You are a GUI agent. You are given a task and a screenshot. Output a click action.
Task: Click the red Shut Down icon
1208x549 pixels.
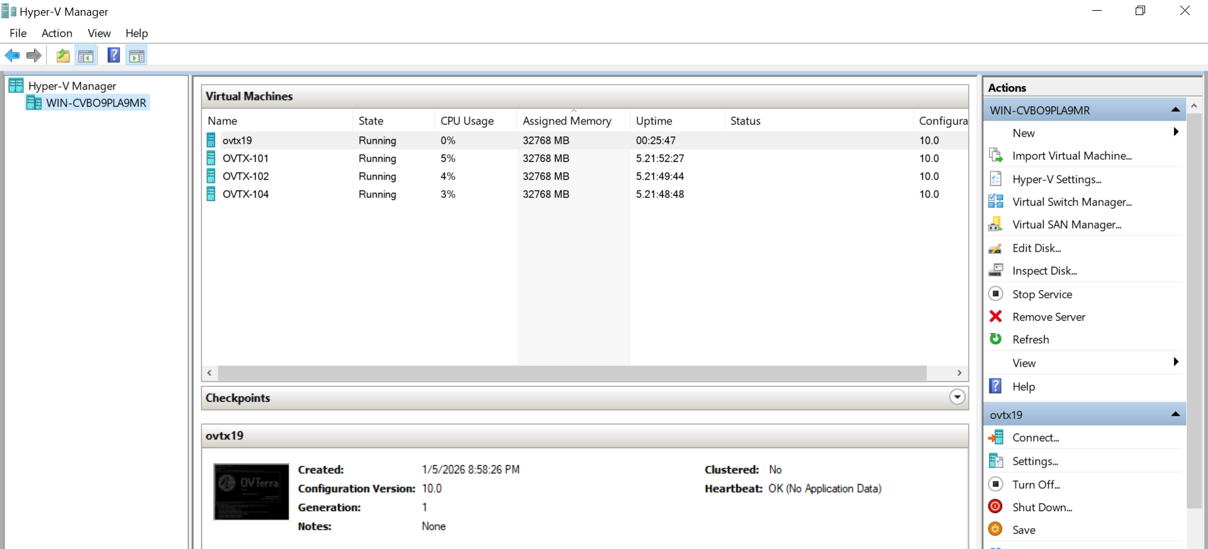click(995, 506)
